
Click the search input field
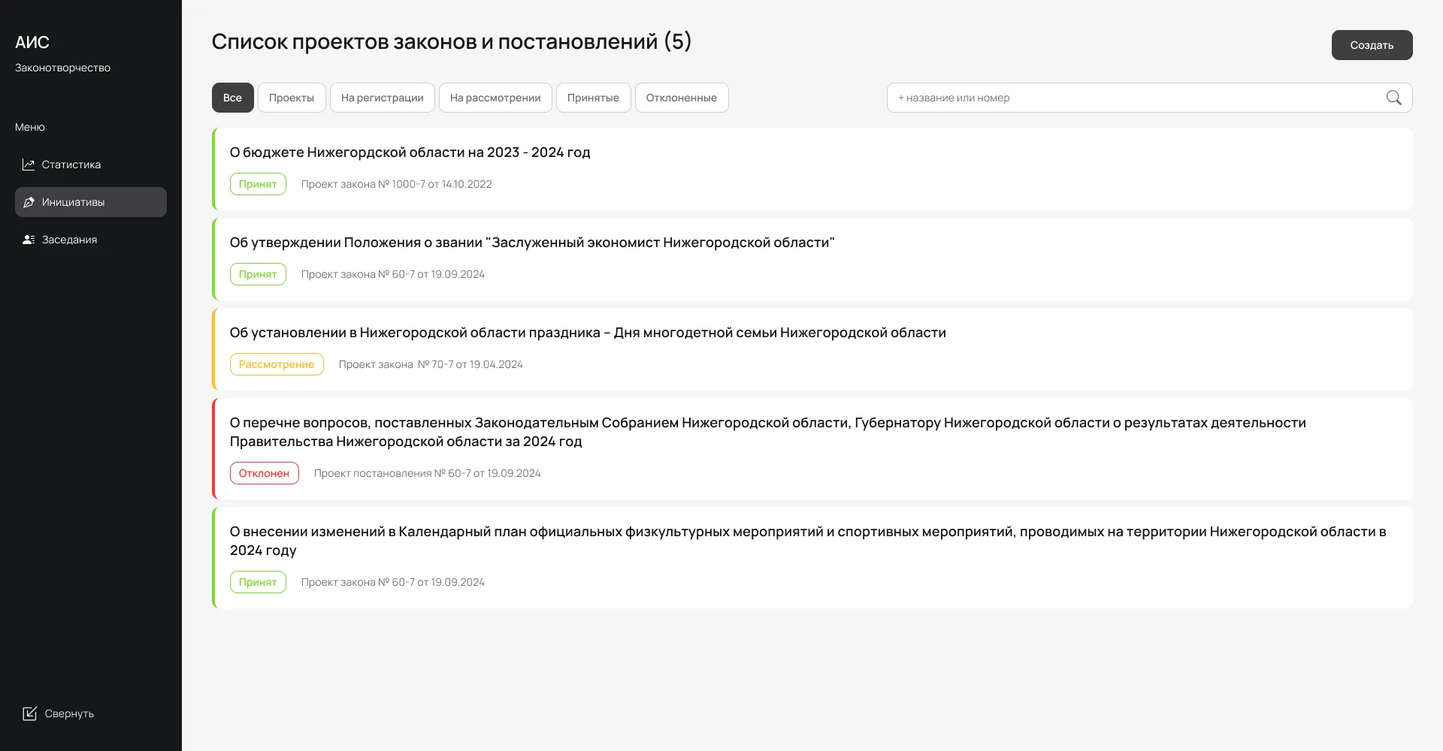1090,97
